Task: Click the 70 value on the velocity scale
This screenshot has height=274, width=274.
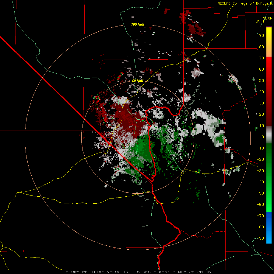Action: click(x=262, y=58)
